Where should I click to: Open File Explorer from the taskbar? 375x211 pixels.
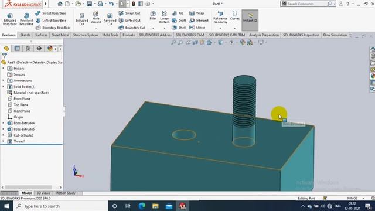155,206
